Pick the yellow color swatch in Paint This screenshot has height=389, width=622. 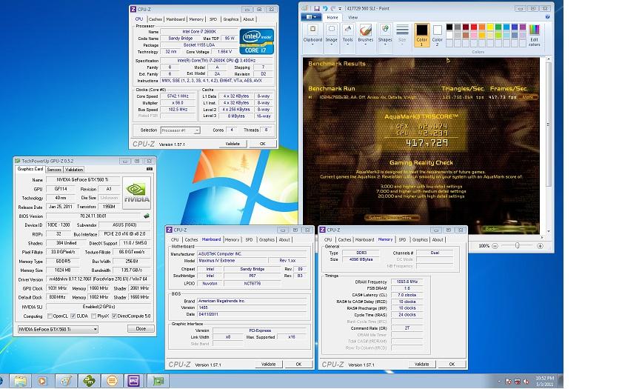[x=490, y=27]
